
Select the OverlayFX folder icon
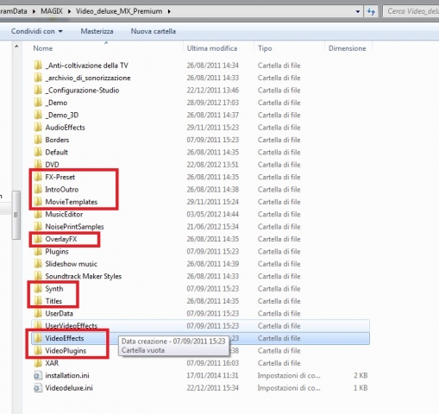(38, 239)
